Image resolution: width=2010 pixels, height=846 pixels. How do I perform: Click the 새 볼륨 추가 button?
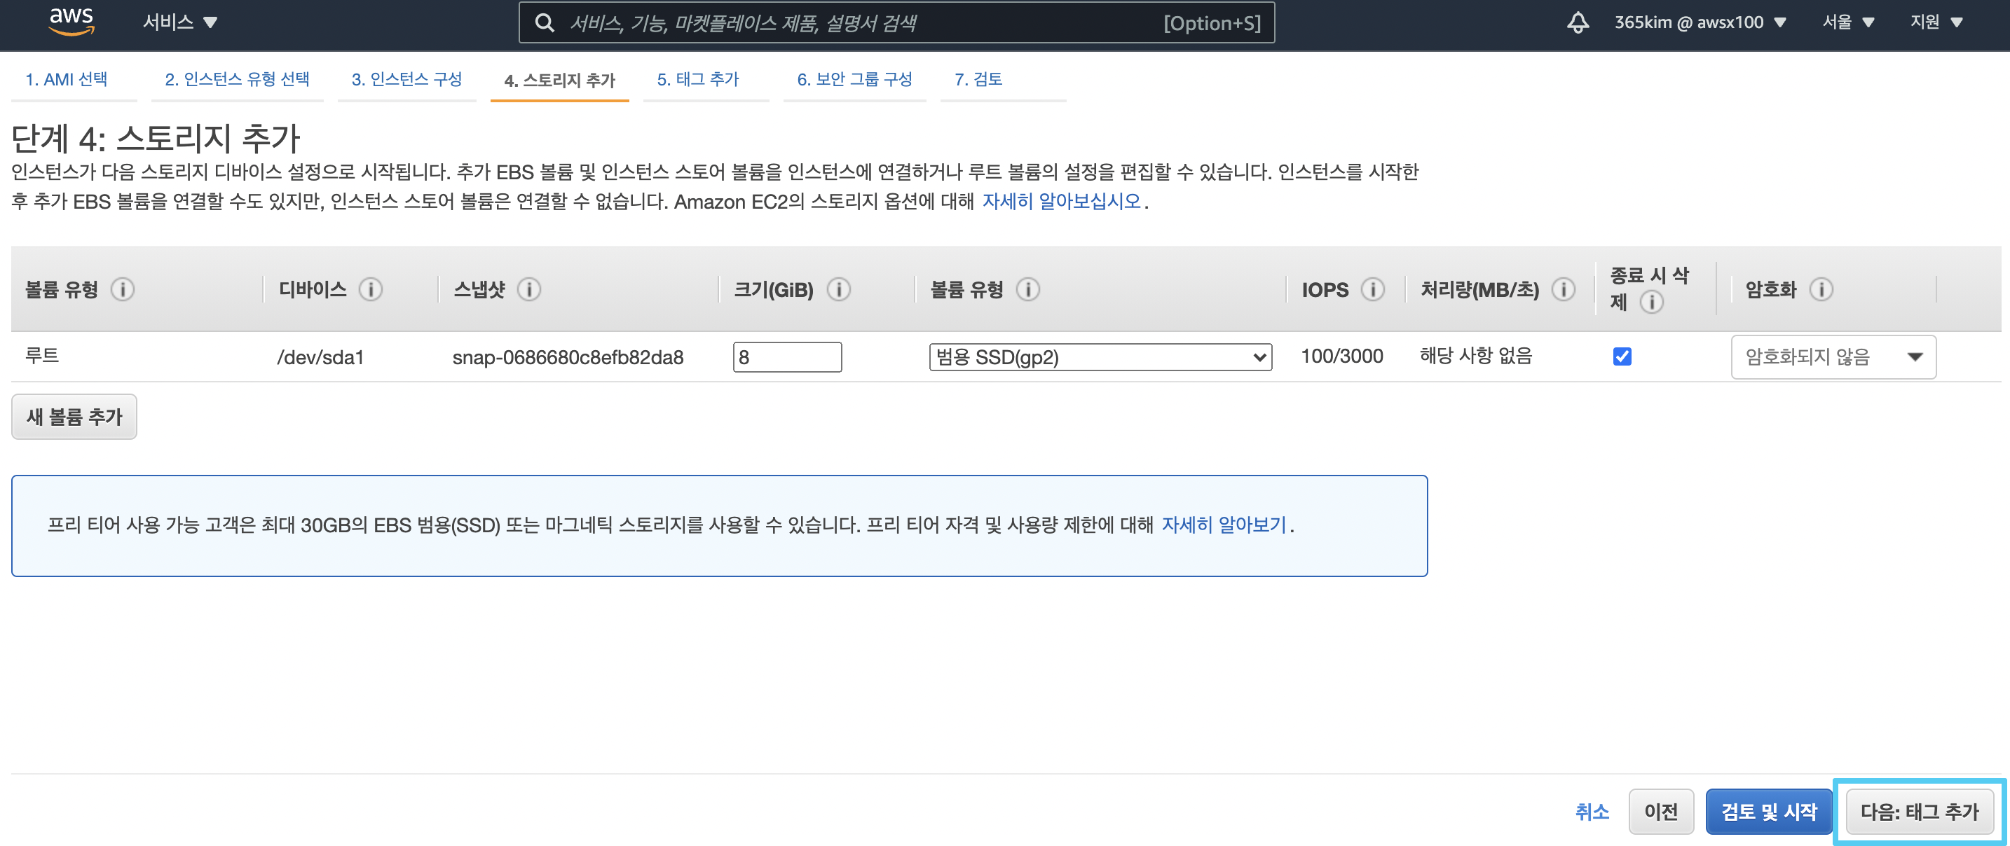coord(74,417)
